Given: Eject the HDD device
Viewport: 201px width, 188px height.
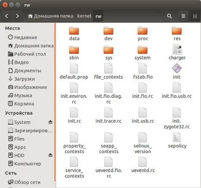Looking at the screenshot, I should point(50,155).
